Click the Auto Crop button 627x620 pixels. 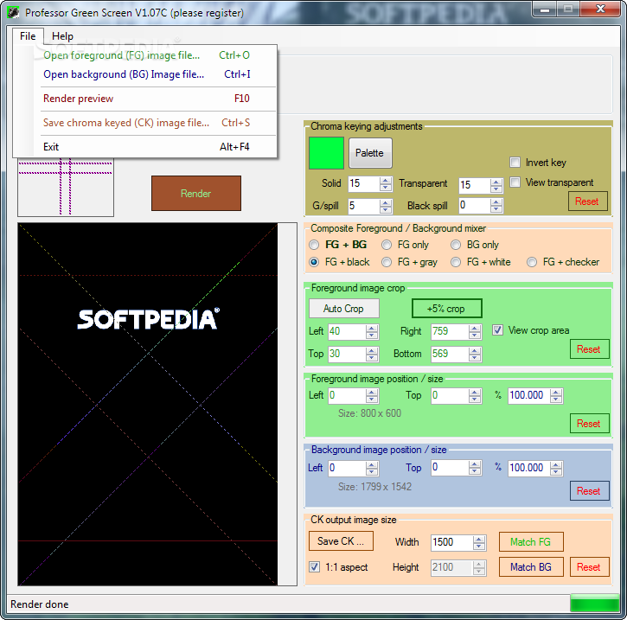pos(344,309)
